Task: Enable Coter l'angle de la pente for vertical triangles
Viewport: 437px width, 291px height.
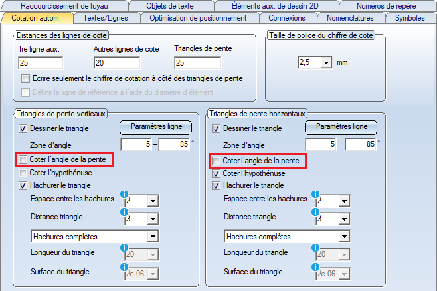Action: click(x=23, y=159)
